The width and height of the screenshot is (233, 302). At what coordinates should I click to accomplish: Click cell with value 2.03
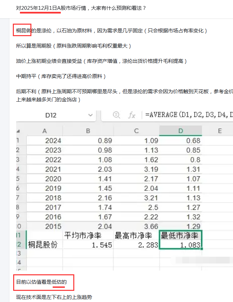(88, 169)
